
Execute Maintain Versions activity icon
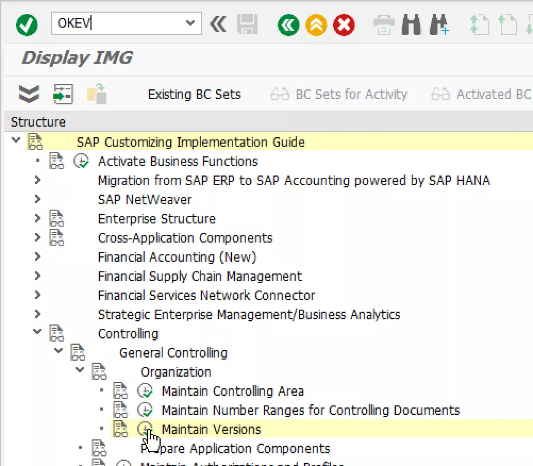pos(145,429)
